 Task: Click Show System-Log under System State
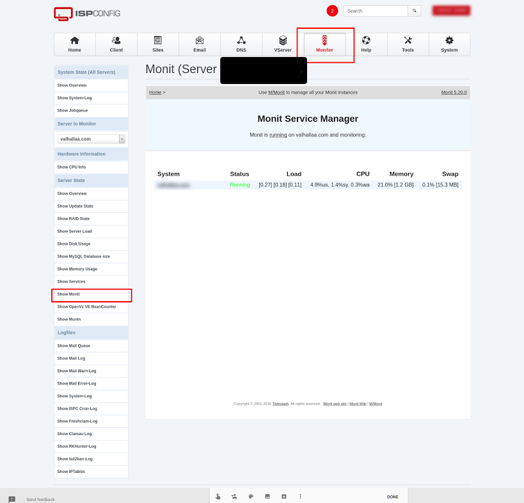pyautogui.click(x=91, y=98)
